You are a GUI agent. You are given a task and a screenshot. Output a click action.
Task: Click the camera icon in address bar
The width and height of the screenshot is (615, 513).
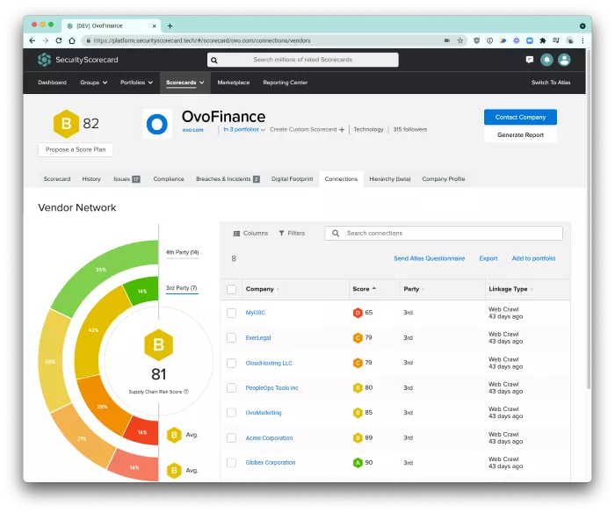[446, 40]
